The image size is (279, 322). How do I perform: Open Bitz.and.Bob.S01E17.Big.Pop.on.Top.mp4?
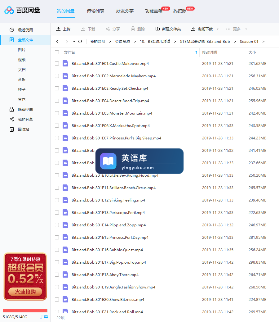[x=109, y=262]
